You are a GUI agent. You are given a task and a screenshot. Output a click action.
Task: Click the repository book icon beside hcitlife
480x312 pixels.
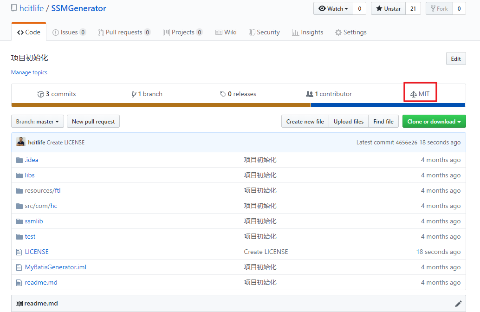tap(14, 8)
